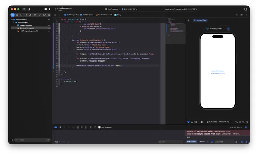Click HotProspects folder in jump bar

pyautogui.click(x=87, y=15)
